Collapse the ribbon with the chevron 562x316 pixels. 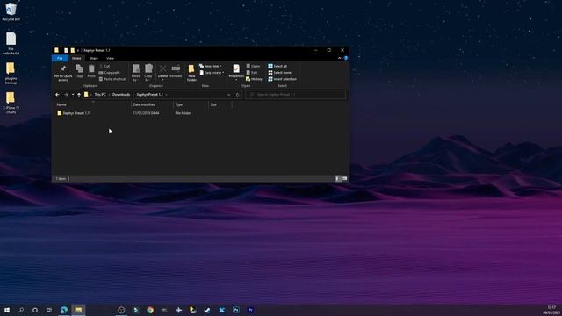pos(340,58)
